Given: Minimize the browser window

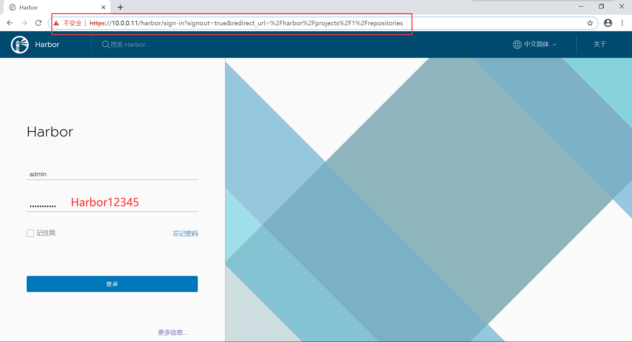Looking at the screenshot, I should point(581,7).
